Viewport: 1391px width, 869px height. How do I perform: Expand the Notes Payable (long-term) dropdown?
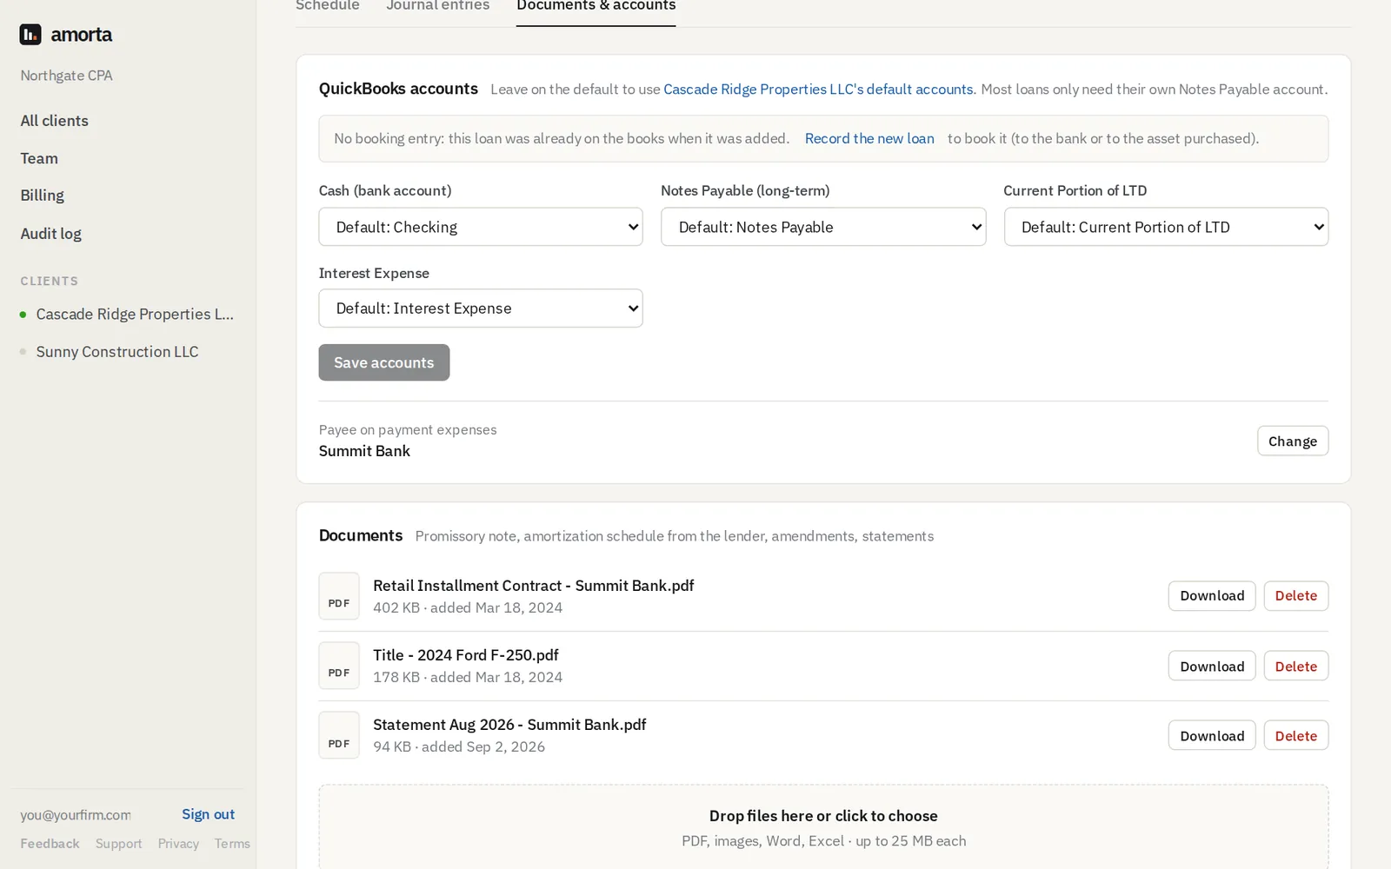tap(823, 227)
